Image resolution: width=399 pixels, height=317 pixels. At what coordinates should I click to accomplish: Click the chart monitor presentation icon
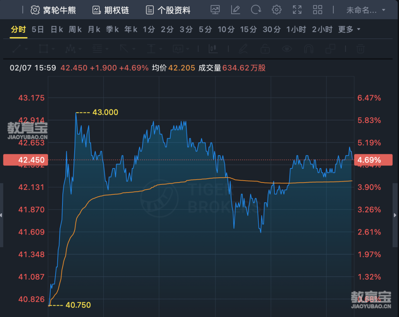coord(215,10)
